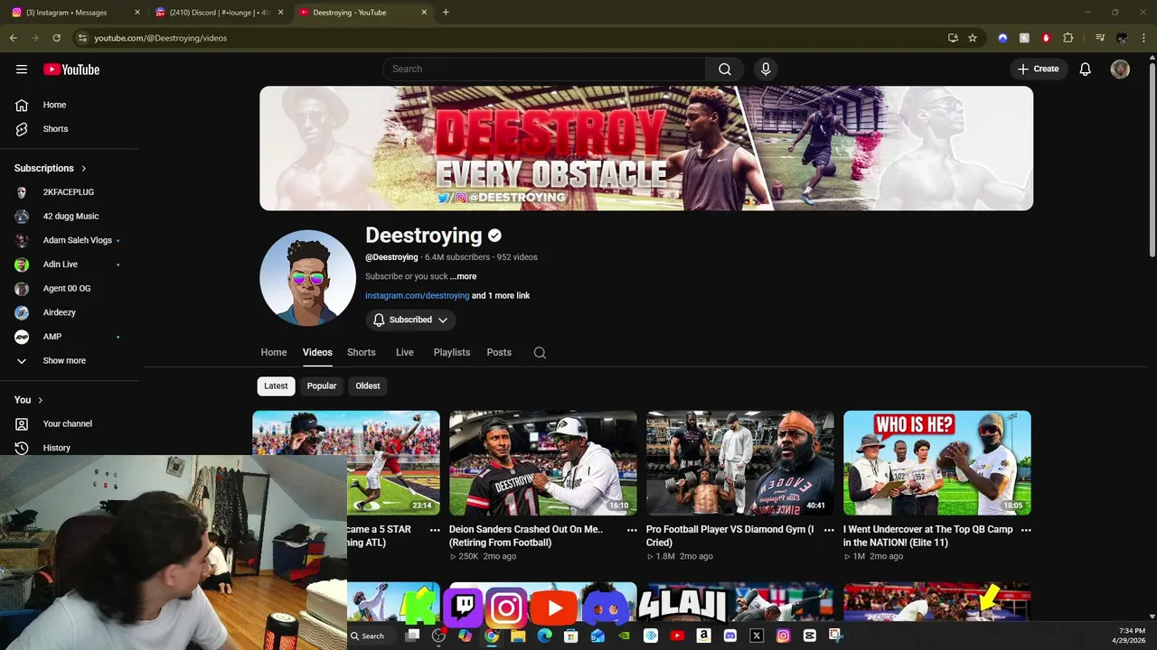Screen dimensions: 1157x650
Task: Open X app from taskbar
Action: pyautogui.click(x=757, y=636)
